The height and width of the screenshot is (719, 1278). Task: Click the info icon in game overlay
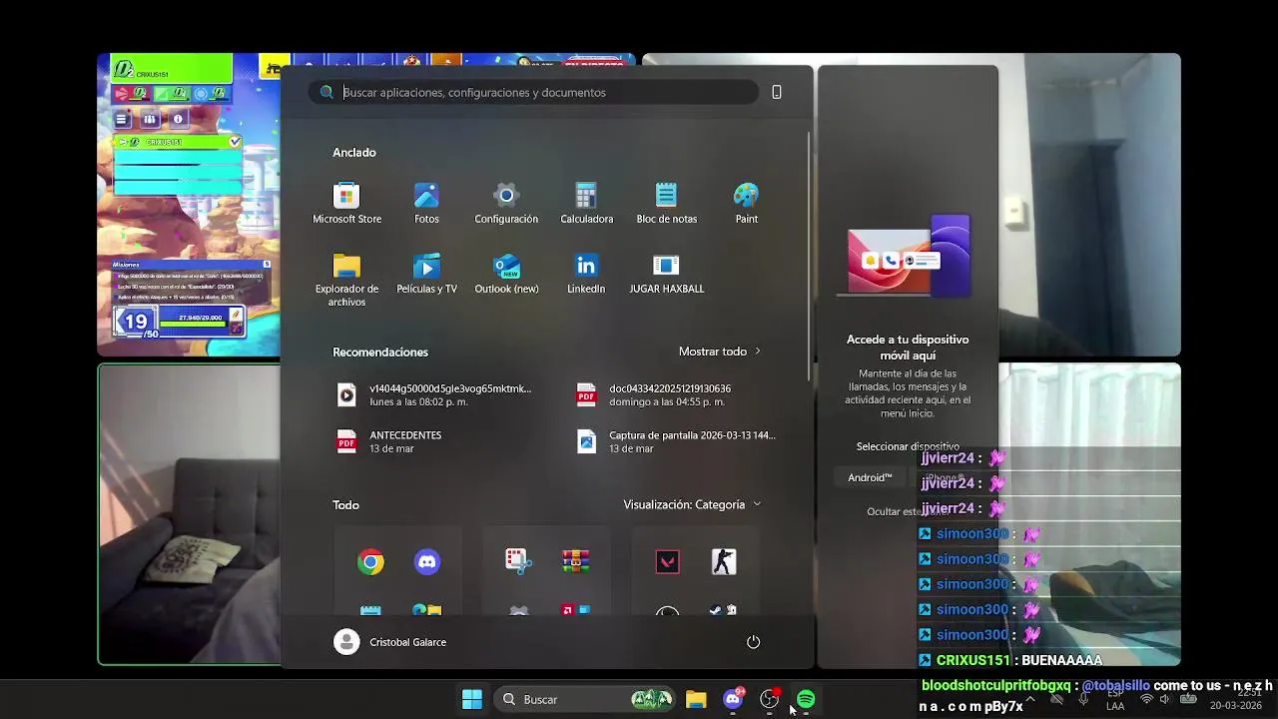178,119
